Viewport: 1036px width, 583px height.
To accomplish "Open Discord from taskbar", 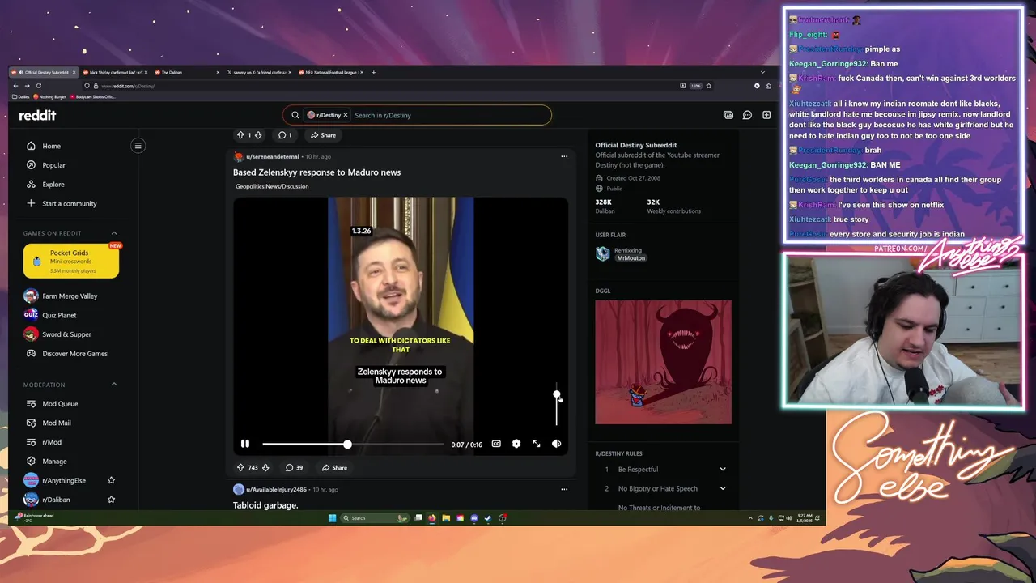I will coord(474,518).
